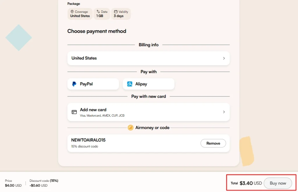The width and height of the screenshot is (298, 192).
Task: Click the 3 days validity chip
Action: (x=121, y=14)
